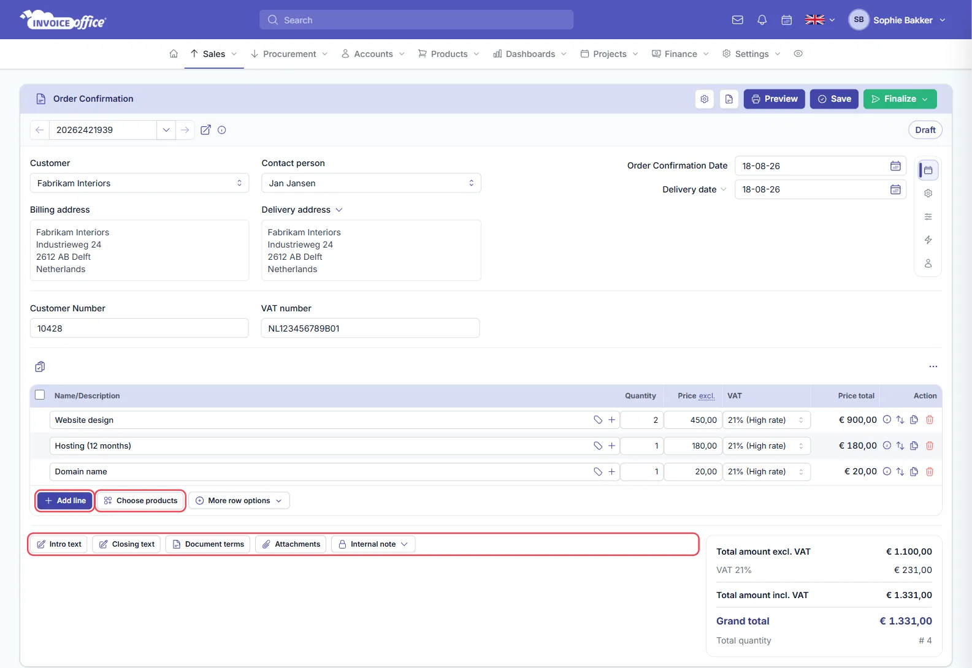Change VAT rate for Website design
972x668 pixels.
tap(767, 420)
